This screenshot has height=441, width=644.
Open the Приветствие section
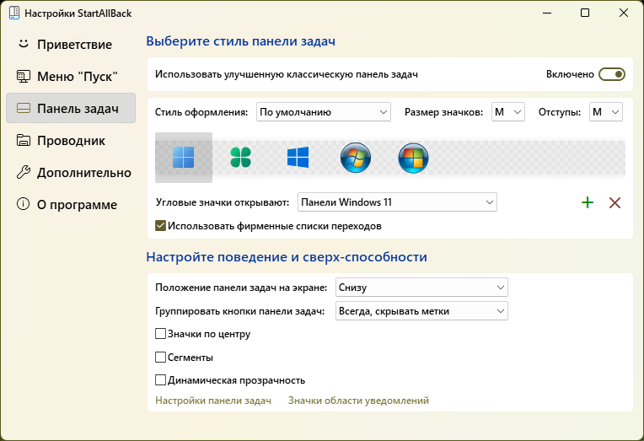click(71, 45)
